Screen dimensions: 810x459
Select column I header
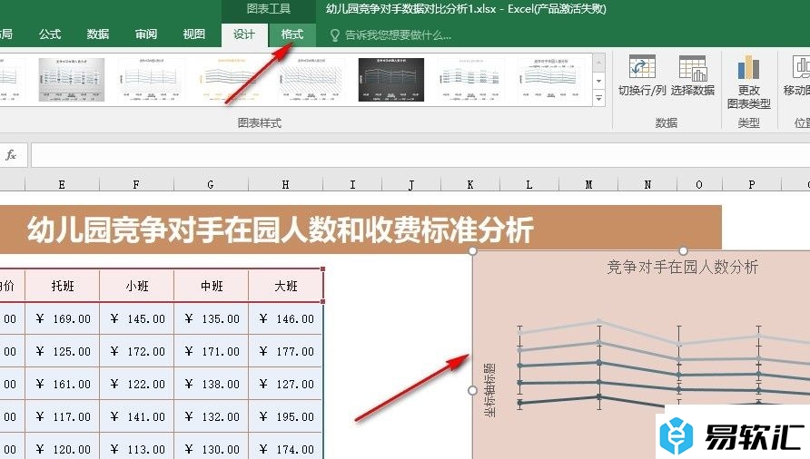352,184
